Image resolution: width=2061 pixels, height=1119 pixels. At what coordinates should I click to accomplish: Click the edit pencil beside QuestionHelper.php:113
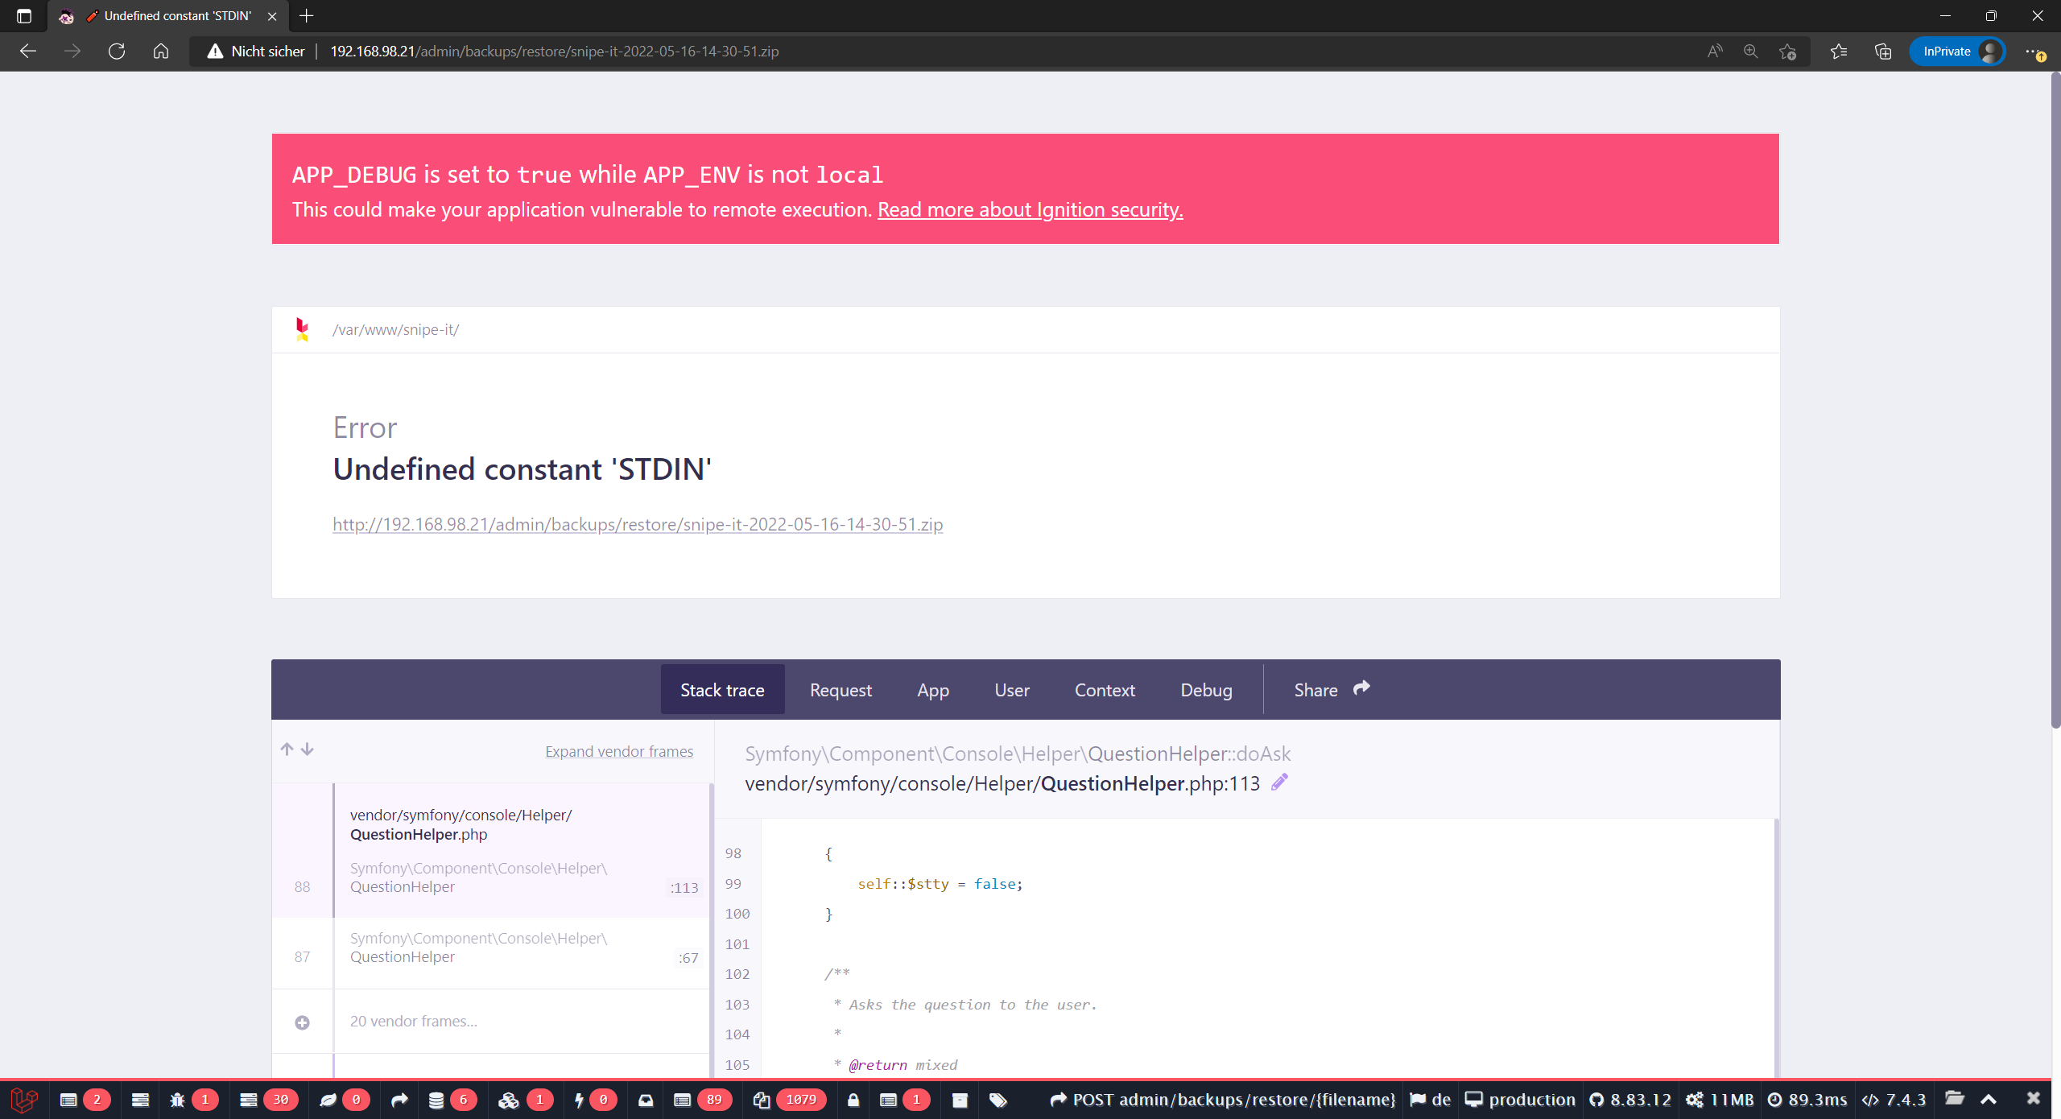pyautogui.click(x=1279, y=782)
